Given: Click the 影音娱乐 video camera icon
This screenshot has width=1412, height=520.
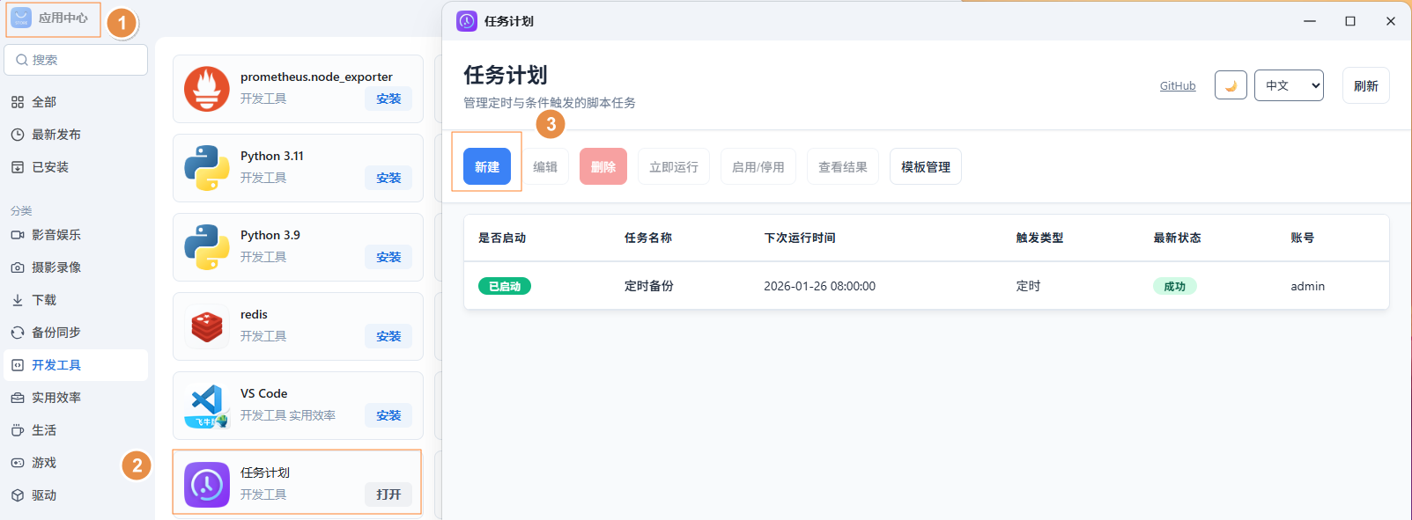Looking at the screenshot, I should pos(18,235).
